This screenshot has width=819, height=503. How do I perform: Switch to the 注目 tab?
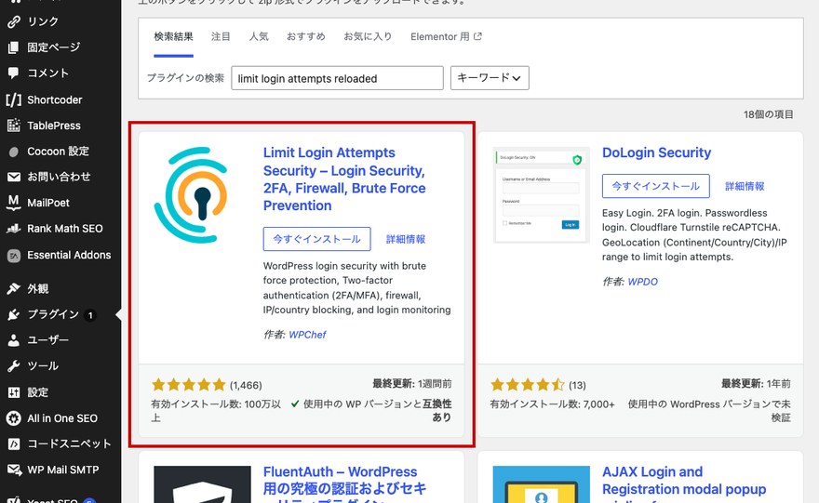coord(221,36)
